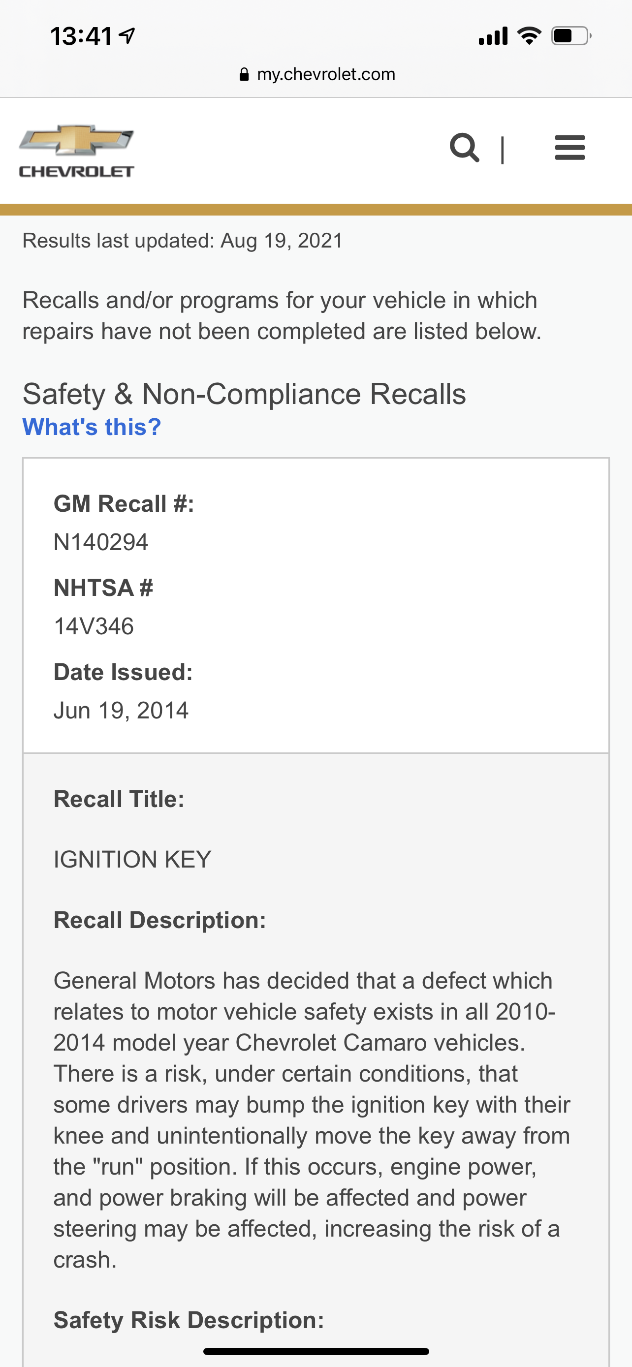The height and width of the screenshot is (1367, 632).
Task: Tap the cellular signal bars
Action: (493, 36)
